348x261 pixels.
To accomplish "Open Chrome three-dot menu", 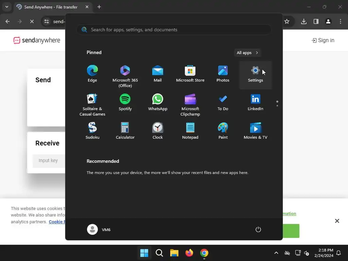I will point(341,21).
